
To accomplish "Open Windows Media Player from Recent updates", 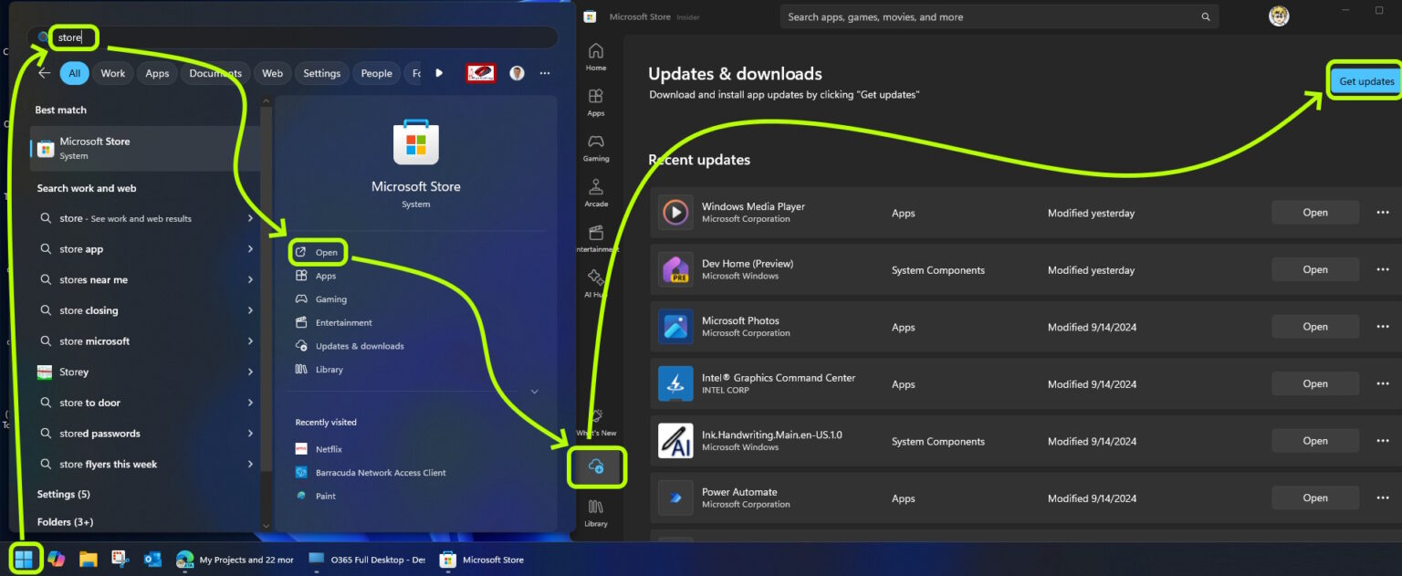I will [1314, 212].
